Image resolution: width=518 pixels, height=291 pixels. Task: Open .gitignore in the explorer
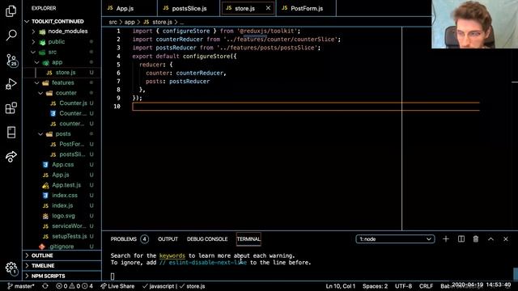[62, 246]
